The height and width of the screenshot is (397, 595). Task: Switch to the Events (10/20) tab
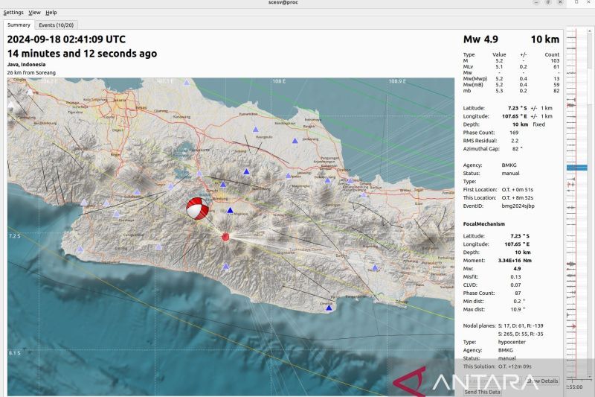[57, 25]
